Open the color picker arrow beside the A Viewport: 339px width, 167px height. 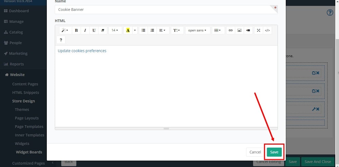coord(135,30)
